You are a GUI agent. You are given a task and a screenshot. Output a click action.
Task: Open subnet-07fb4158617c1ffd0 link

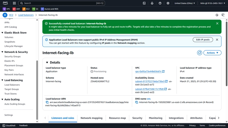pyautogui.click(x=149, y=89)
